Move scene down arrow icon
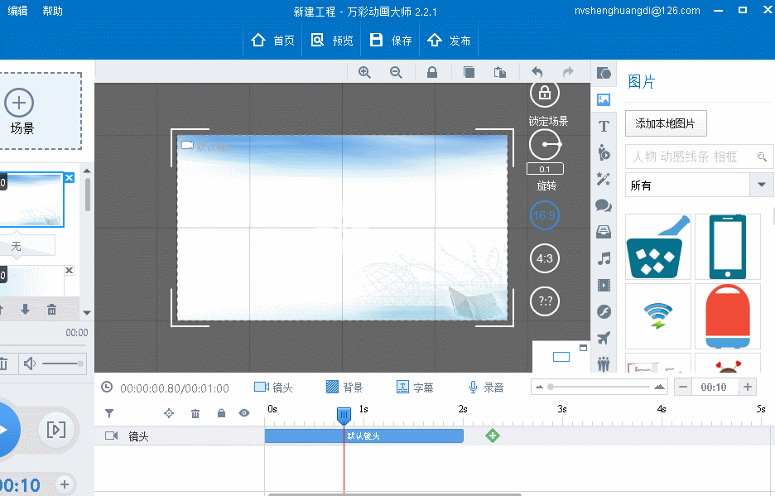 tap(25, 310)
